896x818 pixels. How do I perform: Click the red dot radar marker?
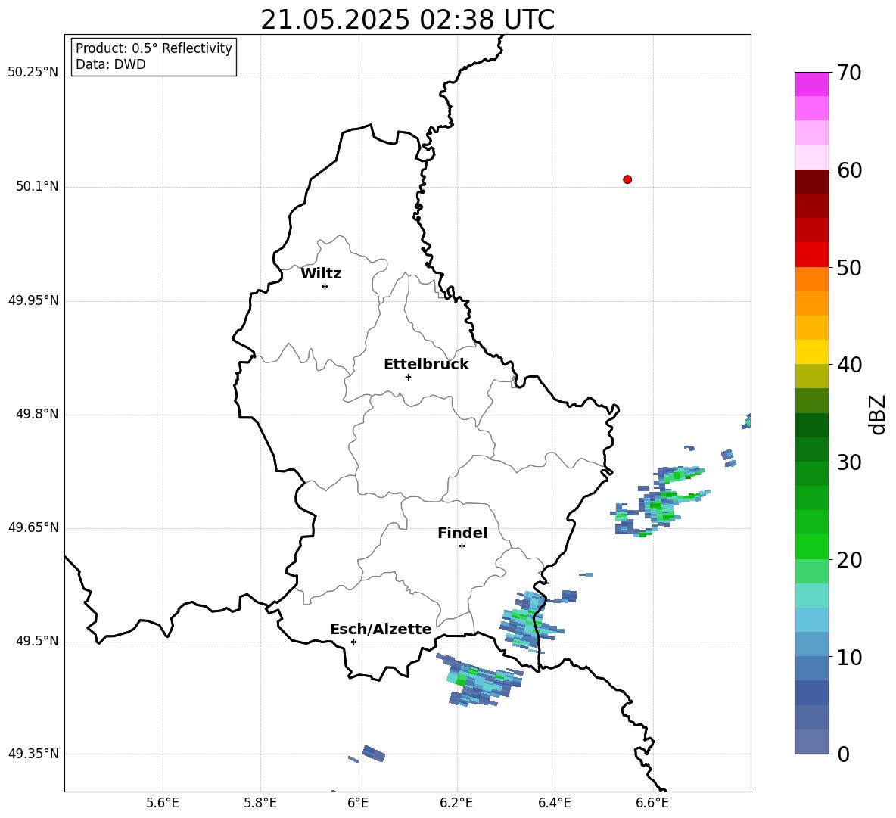(x=627, y=179)
